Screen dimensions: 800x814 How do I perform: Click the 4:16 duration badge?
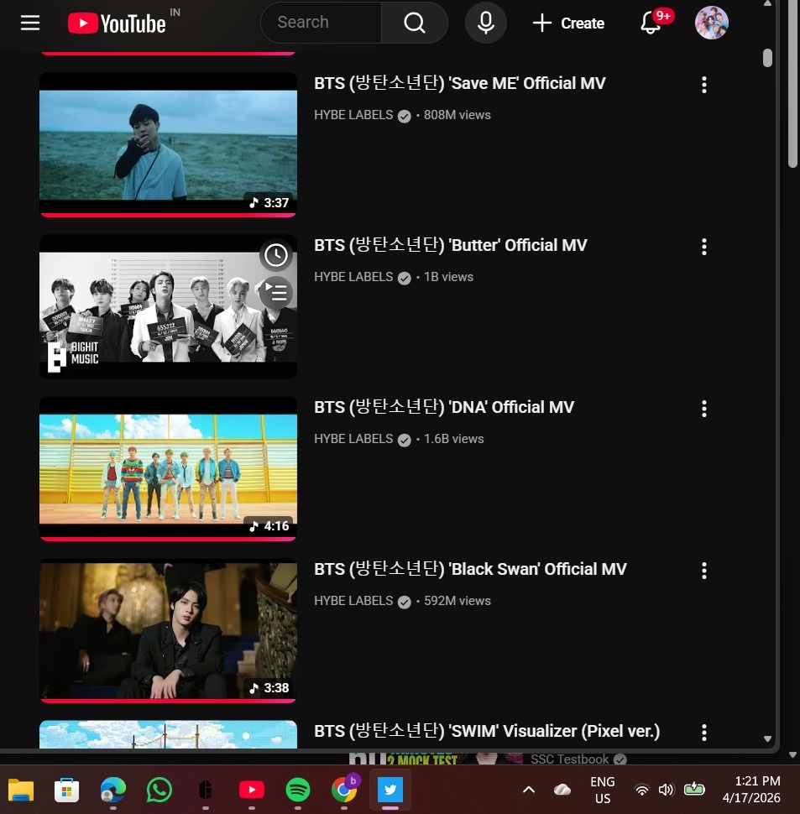pos(269,526)
